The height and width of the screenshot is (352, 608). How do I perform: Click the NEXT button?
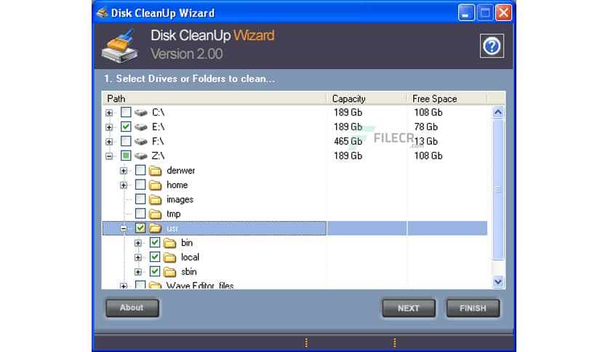coord(408,308)
